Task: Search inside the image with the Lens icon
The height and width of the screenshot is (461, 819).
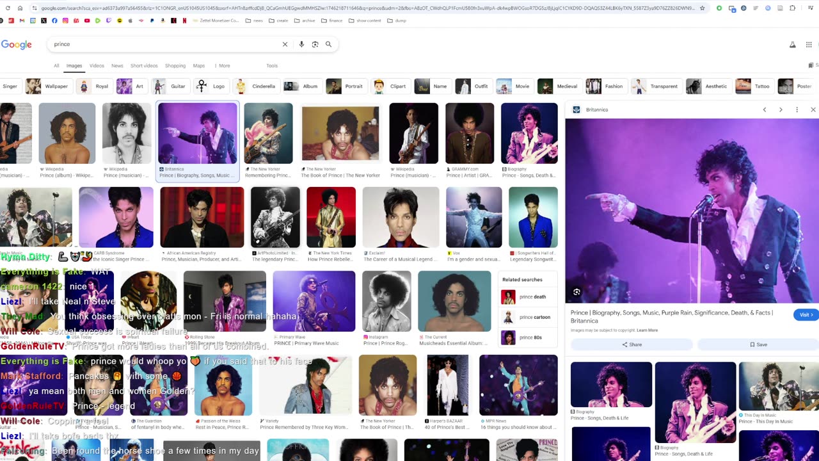Action: 576,292
